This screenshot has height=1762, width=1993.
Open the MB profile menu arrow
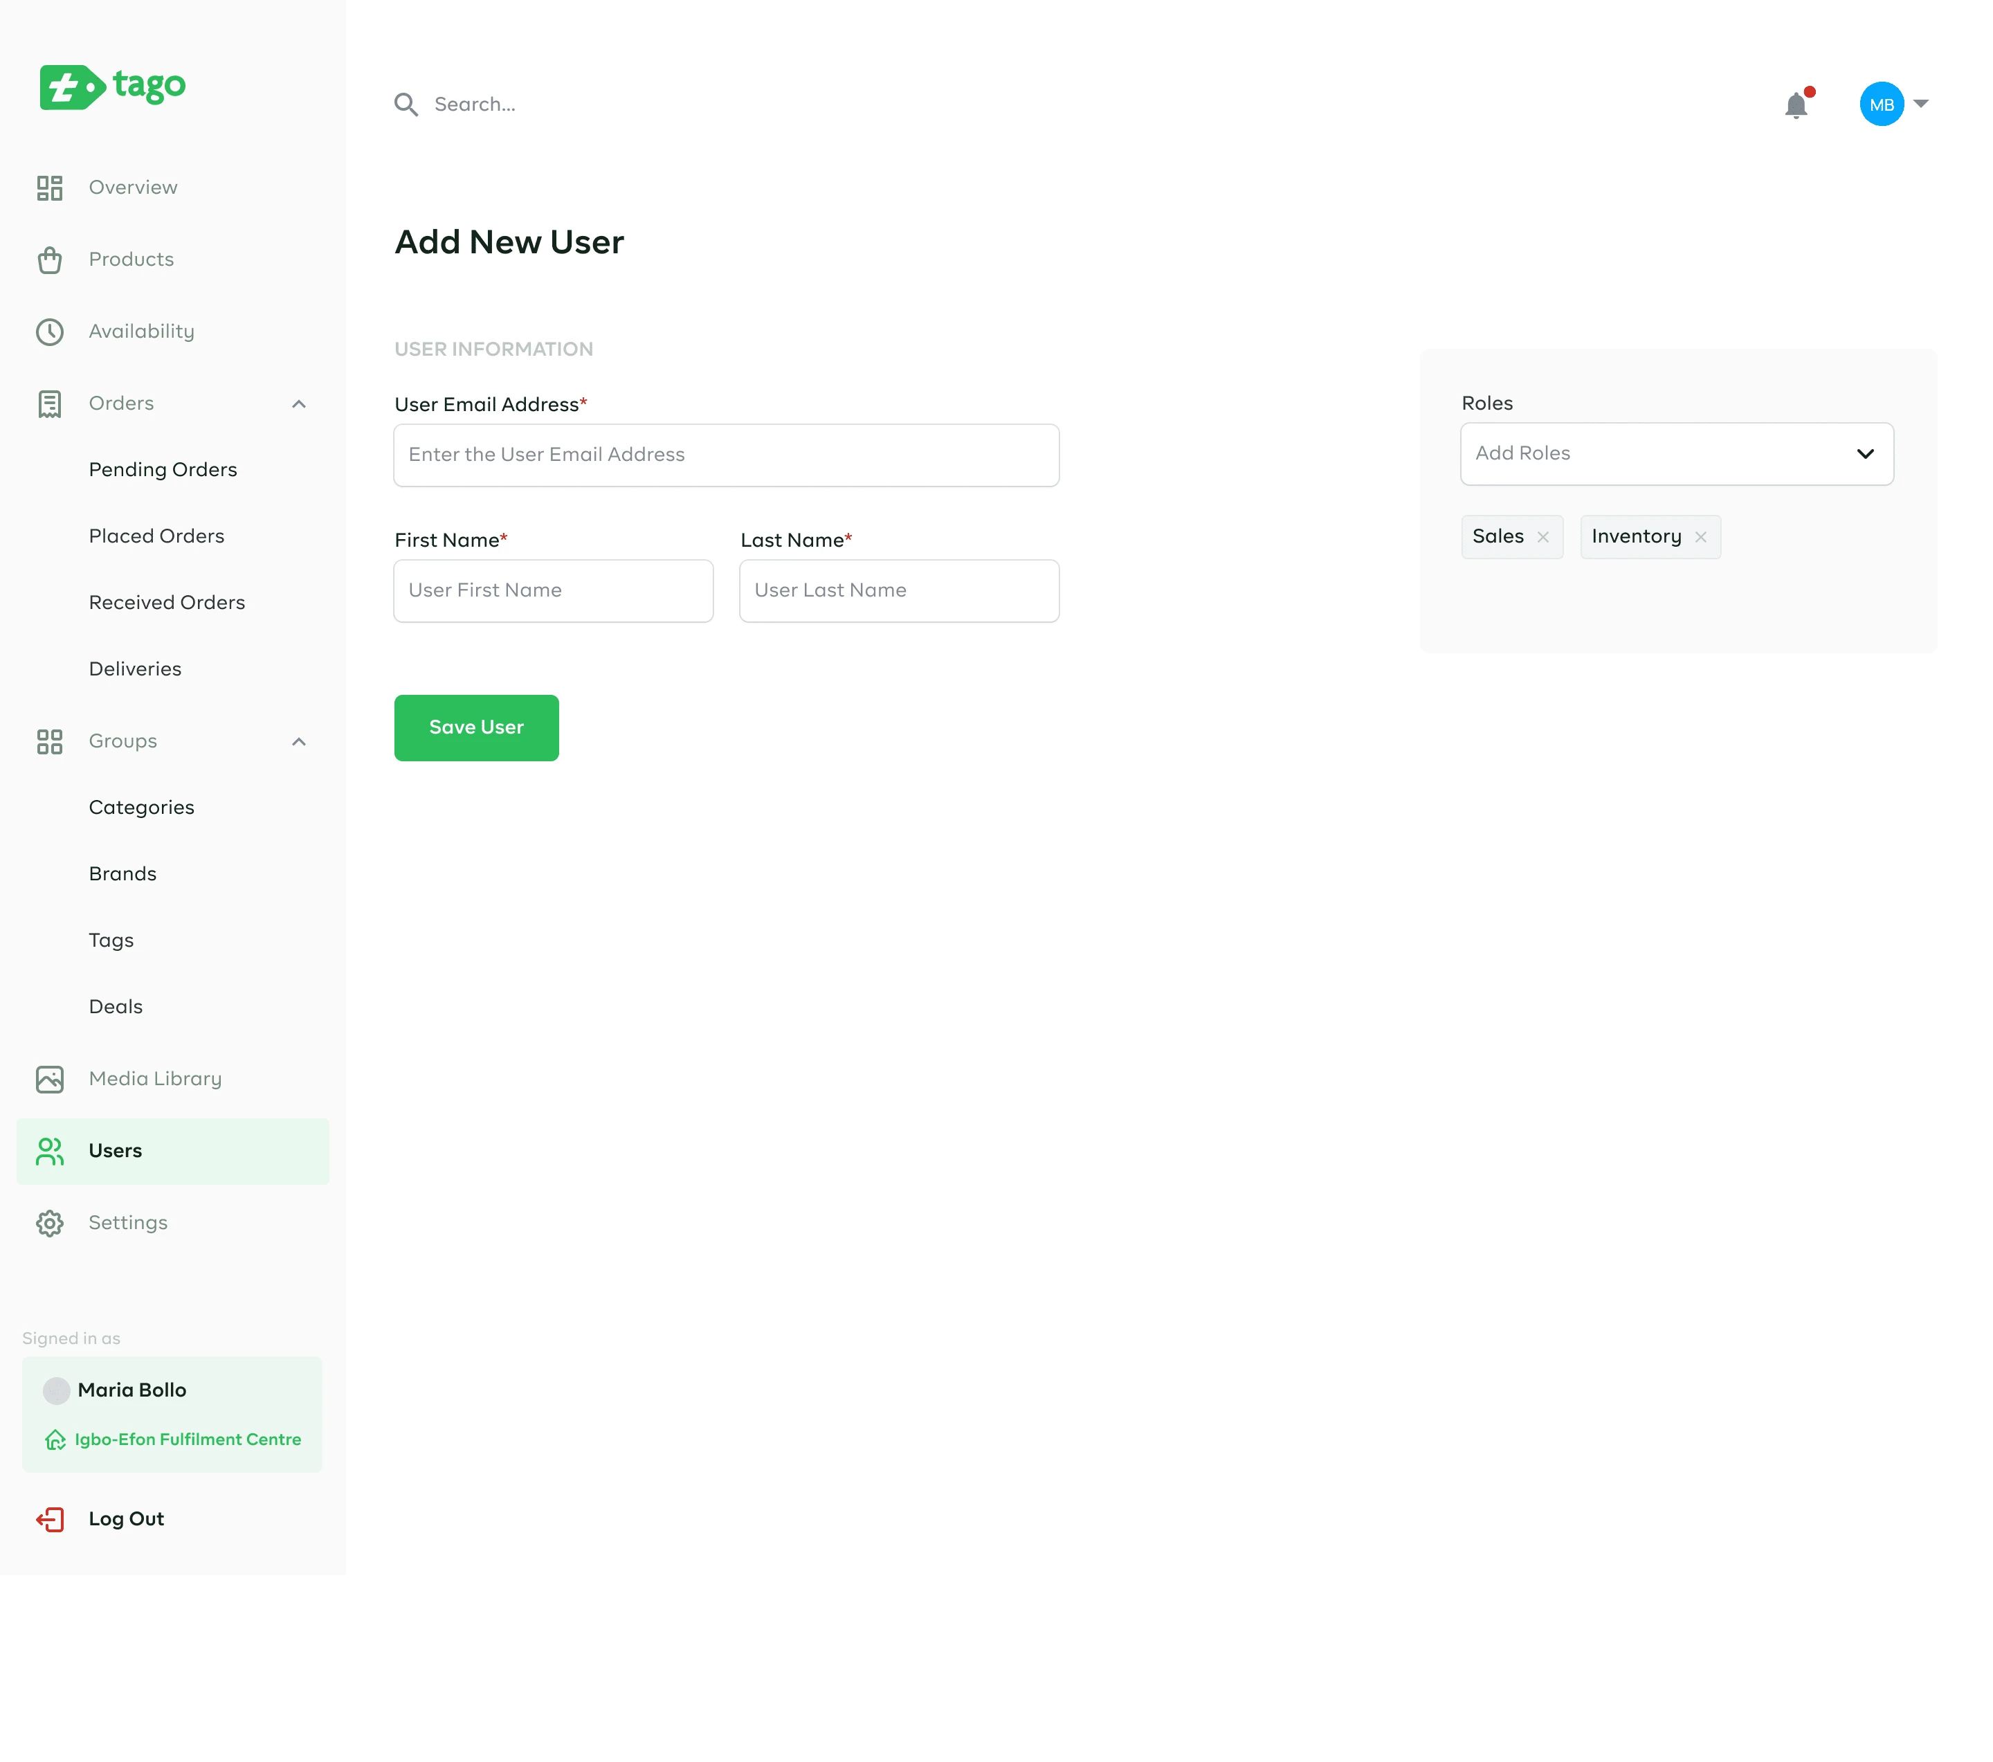pyautogui.click(x=1921, y=103)
